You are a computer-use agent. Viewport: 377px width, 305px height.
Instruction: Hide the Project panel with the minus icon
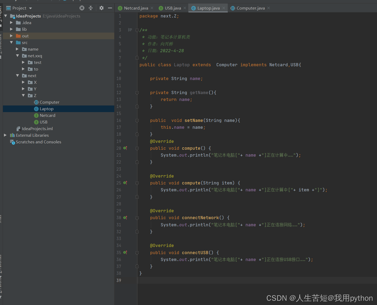110,8
